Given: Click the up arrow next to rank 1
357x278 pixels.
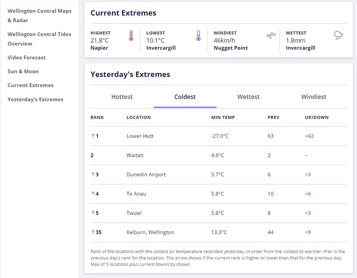Looking at the screenshot, I should [x=93, y=136].
